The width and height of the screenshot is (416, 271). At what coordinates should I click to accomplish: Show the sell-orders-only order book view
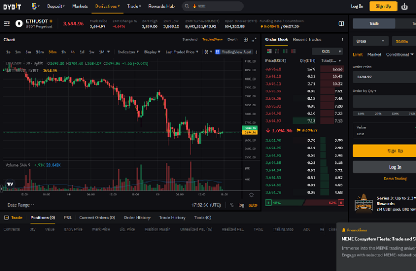point(293,51)
